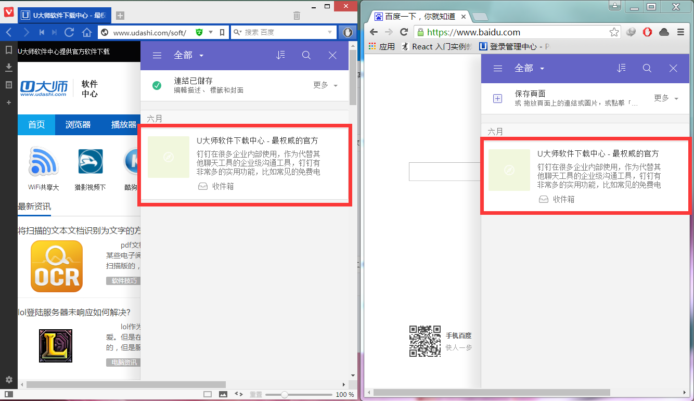
Task: Star bookmark Baidu page in Chrome
Action: [x=614, y=32]
